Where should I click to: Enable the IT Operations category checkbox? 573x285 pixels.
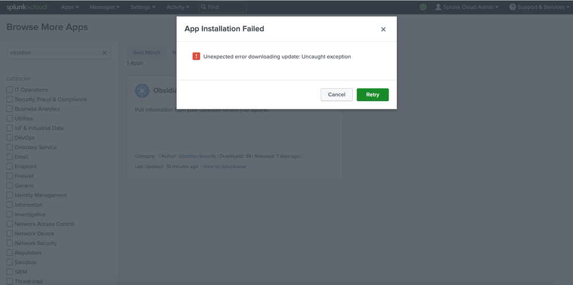[x=9, y=90]
